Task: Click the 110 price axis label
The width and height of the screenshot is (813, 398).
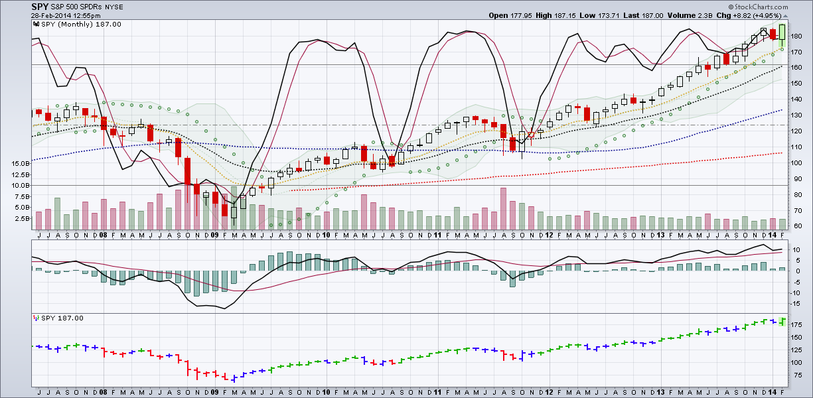Action: 798,147
